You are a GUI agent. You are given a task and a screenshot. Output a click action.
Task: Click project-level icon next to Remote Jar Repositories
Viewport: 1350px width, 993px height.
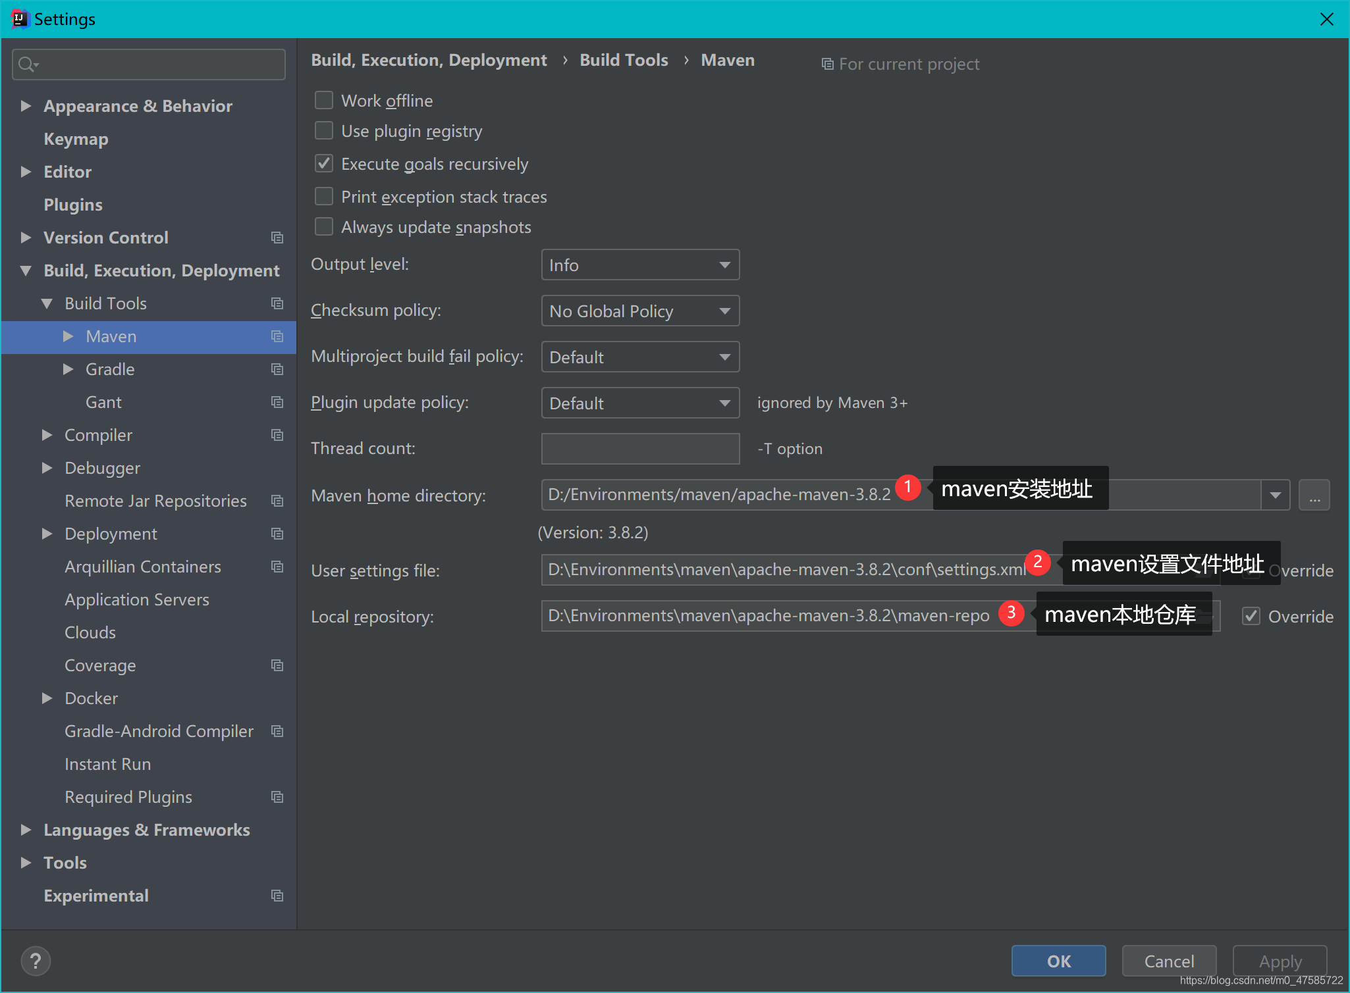tap(277, 501)
